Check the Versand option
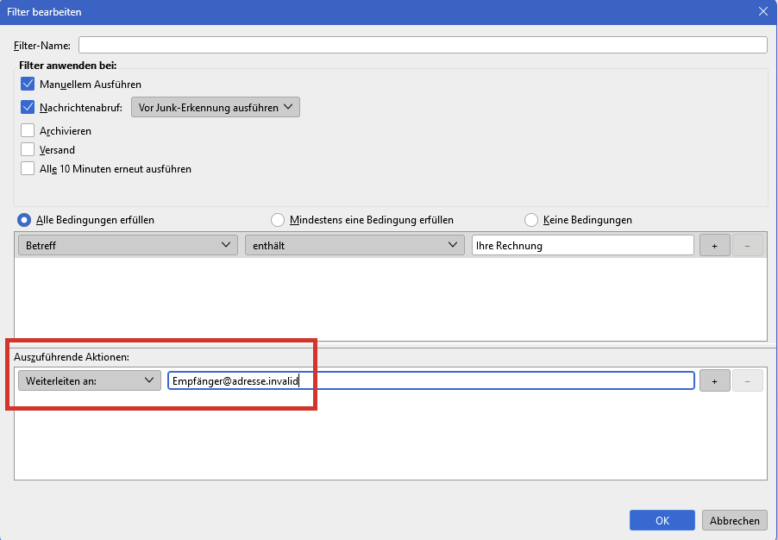Screen dimensions: 778x540 tap(28, 150)
